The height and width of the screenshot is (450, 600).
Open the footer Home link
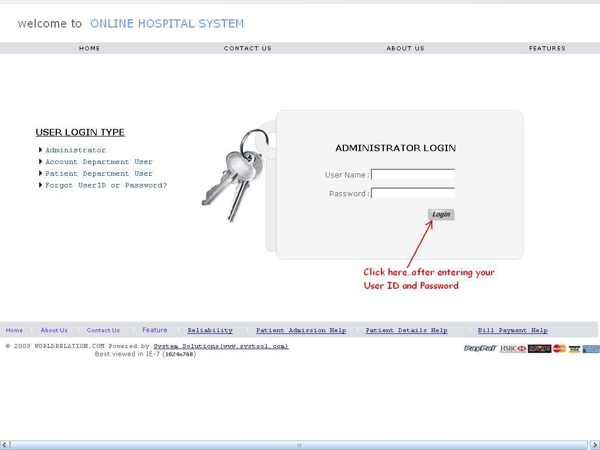pos(14,330)
